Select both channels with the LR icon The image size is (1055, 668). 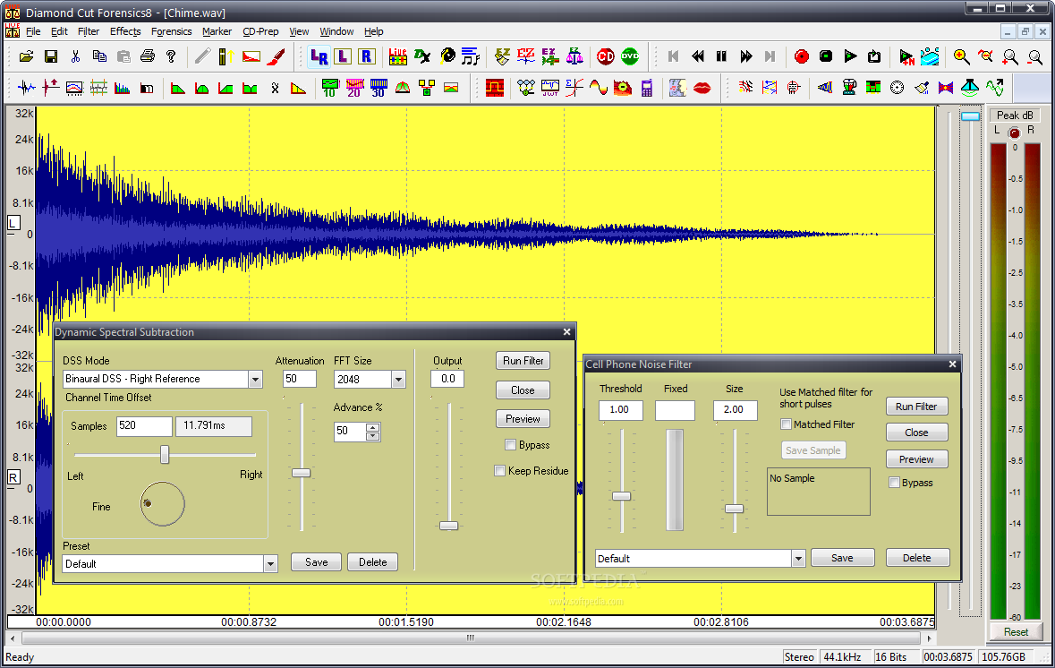point(319,57)
